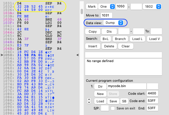The image size is (169, 115).
Task: Click the memory listing scrollbar thumb
Action: point(82,11)
